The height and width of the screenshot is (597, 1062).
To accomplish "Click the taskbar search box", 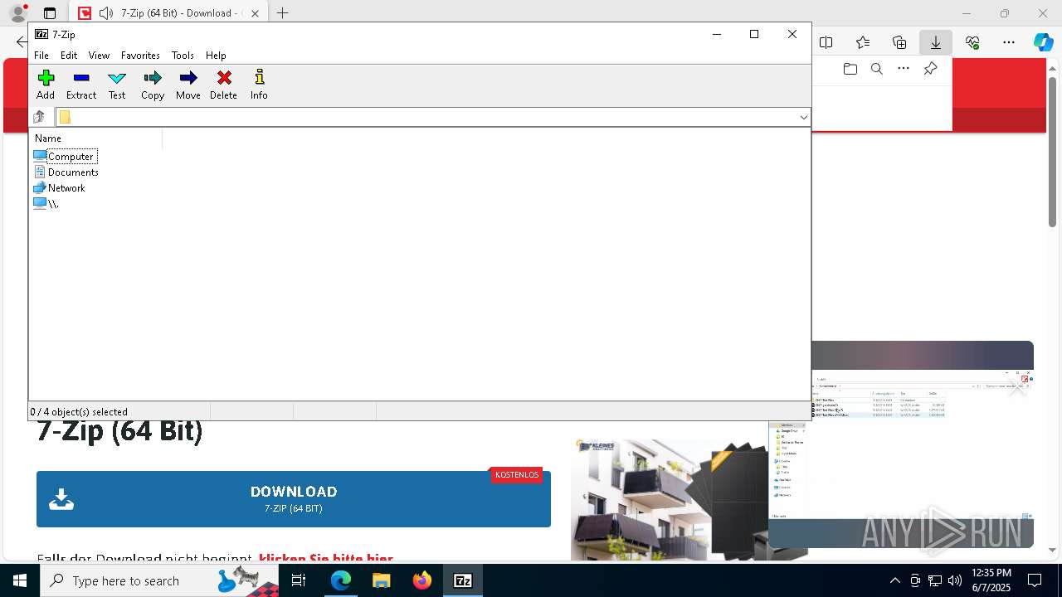I will pos(159,580).
